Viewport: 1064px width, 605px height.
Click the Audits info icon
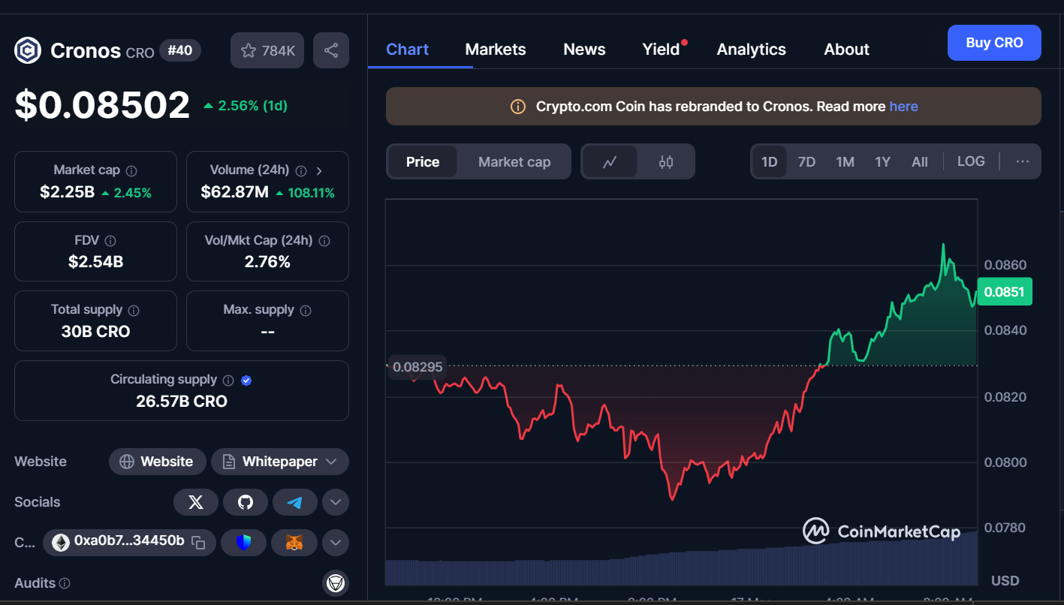[x=65, y=583]
